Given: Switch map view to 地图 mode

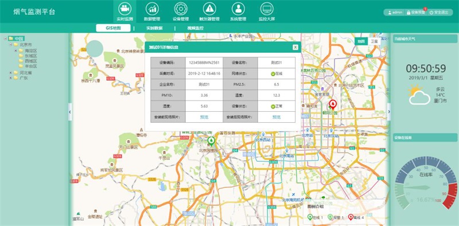Looking at the screenshot, I should (x=361, y=41).
